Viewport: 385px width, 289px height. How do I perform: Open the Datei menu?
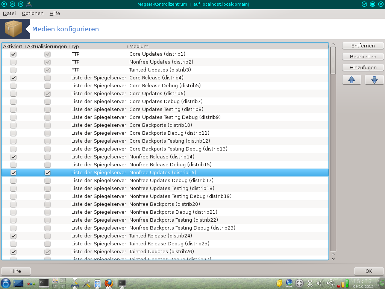pyautogui.click(x=9, y=13)
